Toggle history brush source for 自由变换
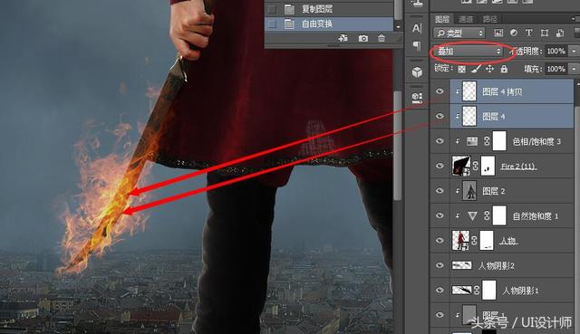This screenshot has height=334, width=580. pos(272,24)
